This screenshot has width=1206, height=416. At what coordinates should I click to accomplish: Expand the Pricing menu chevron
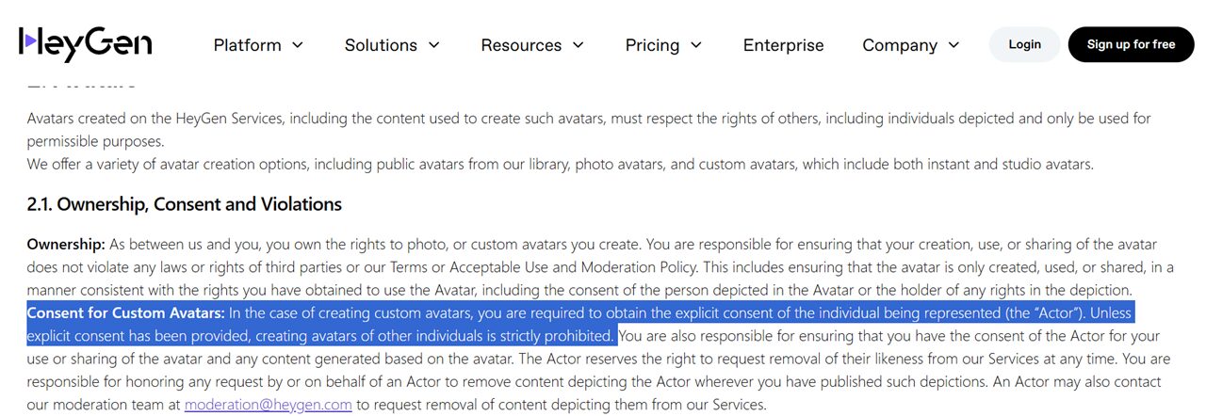(x=696, y=45)
